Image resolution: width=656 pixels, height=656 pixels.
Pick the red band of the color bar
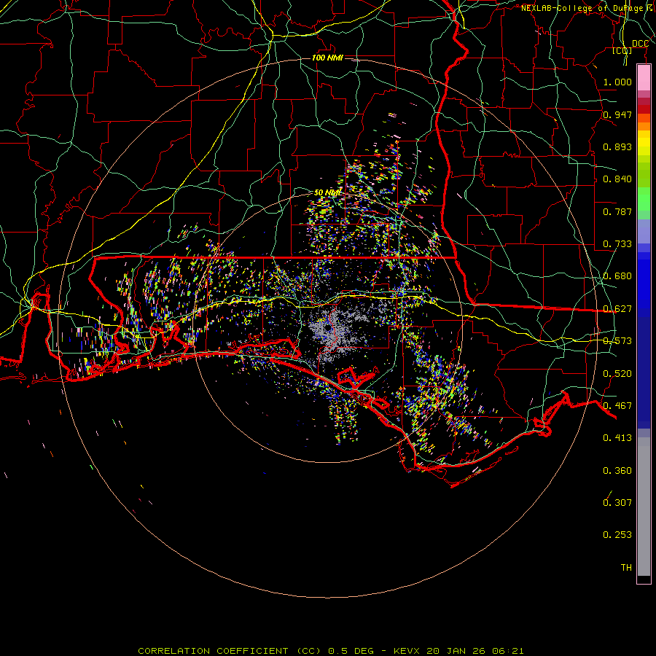(x=644, y=109)
